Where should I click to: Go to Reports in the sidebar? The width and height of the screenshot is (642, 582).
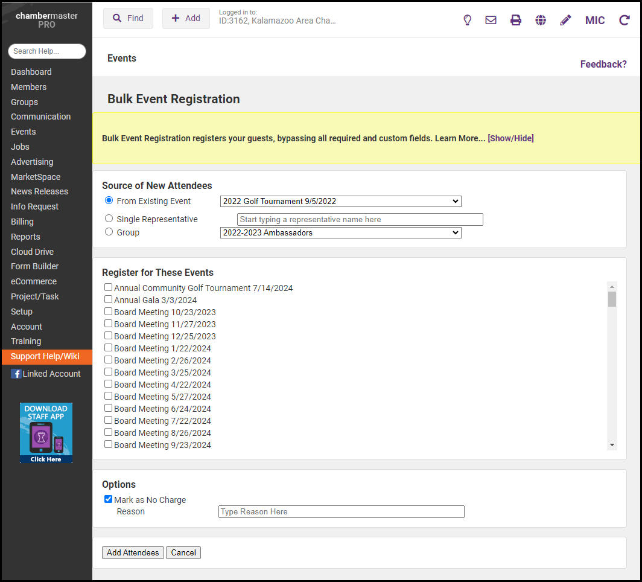coord(25,237)
